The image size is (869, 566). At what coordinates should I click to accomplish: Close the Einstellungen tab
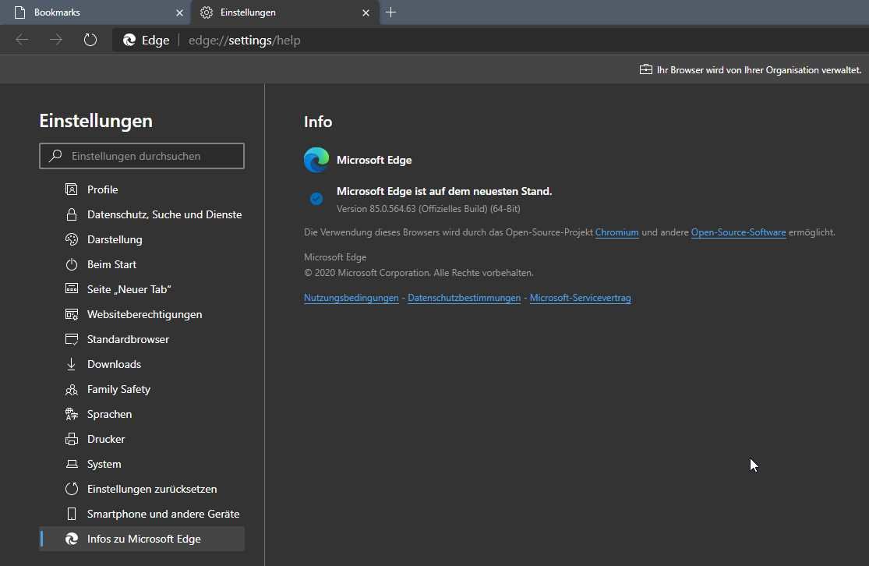pos(366,12)
